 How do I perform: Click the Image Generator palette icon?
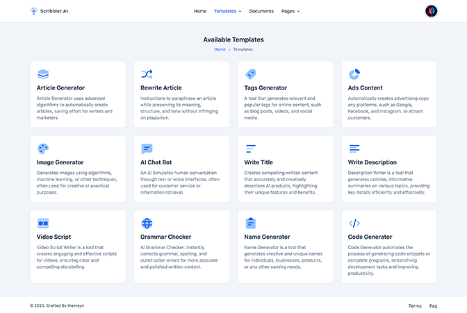[x=43, y=149]
